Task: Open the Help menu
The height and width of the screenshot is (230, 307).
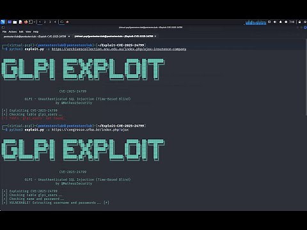Action: pos(36,31)
